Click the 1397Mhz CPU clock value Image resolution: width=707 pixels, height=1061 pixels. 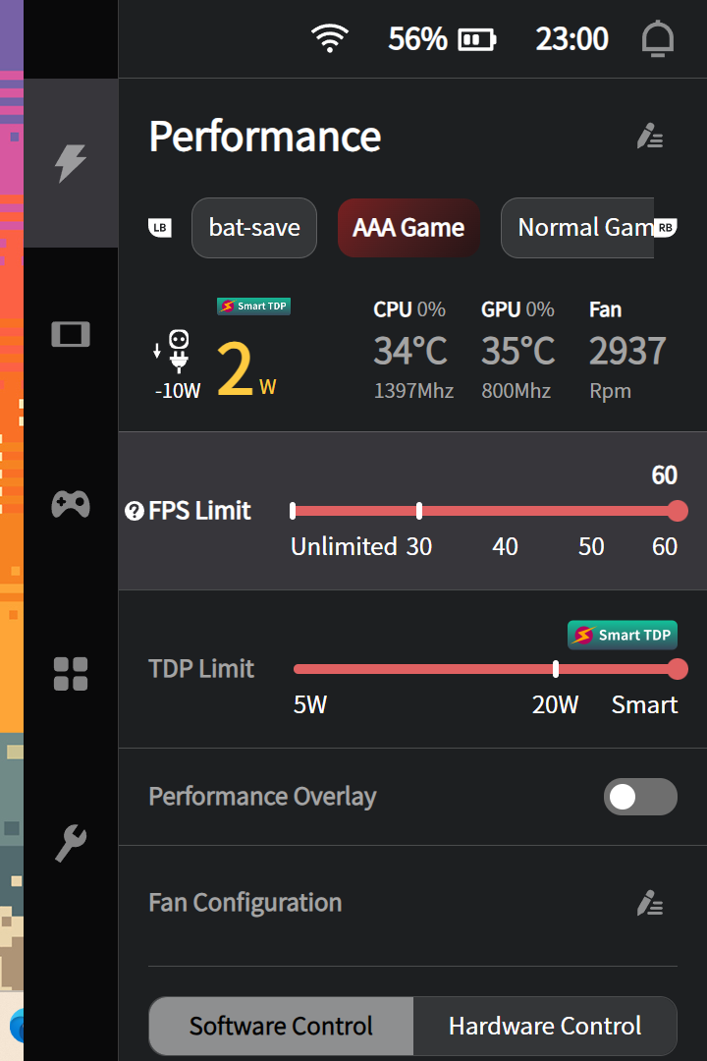coord(413,391)
